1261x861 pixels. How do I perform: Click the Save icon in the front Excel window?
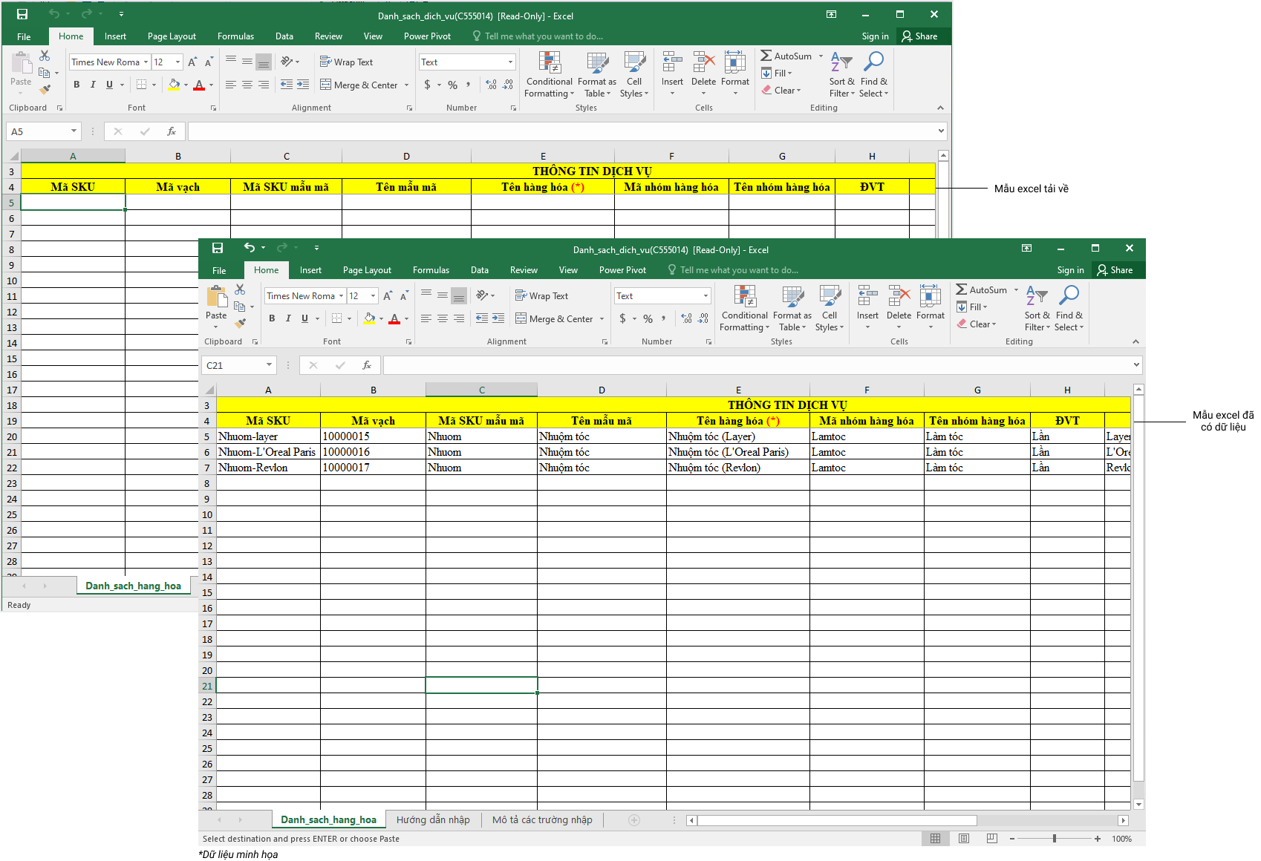click(218, 248)
